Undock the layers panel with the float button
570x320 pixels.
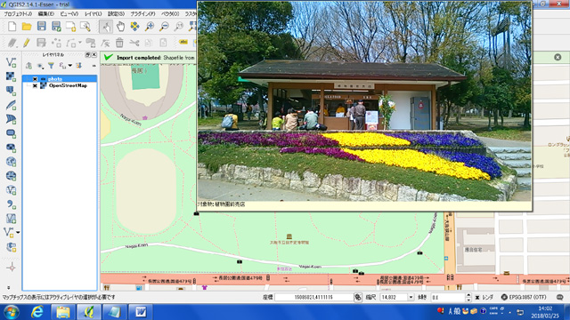tap(87, 55)
